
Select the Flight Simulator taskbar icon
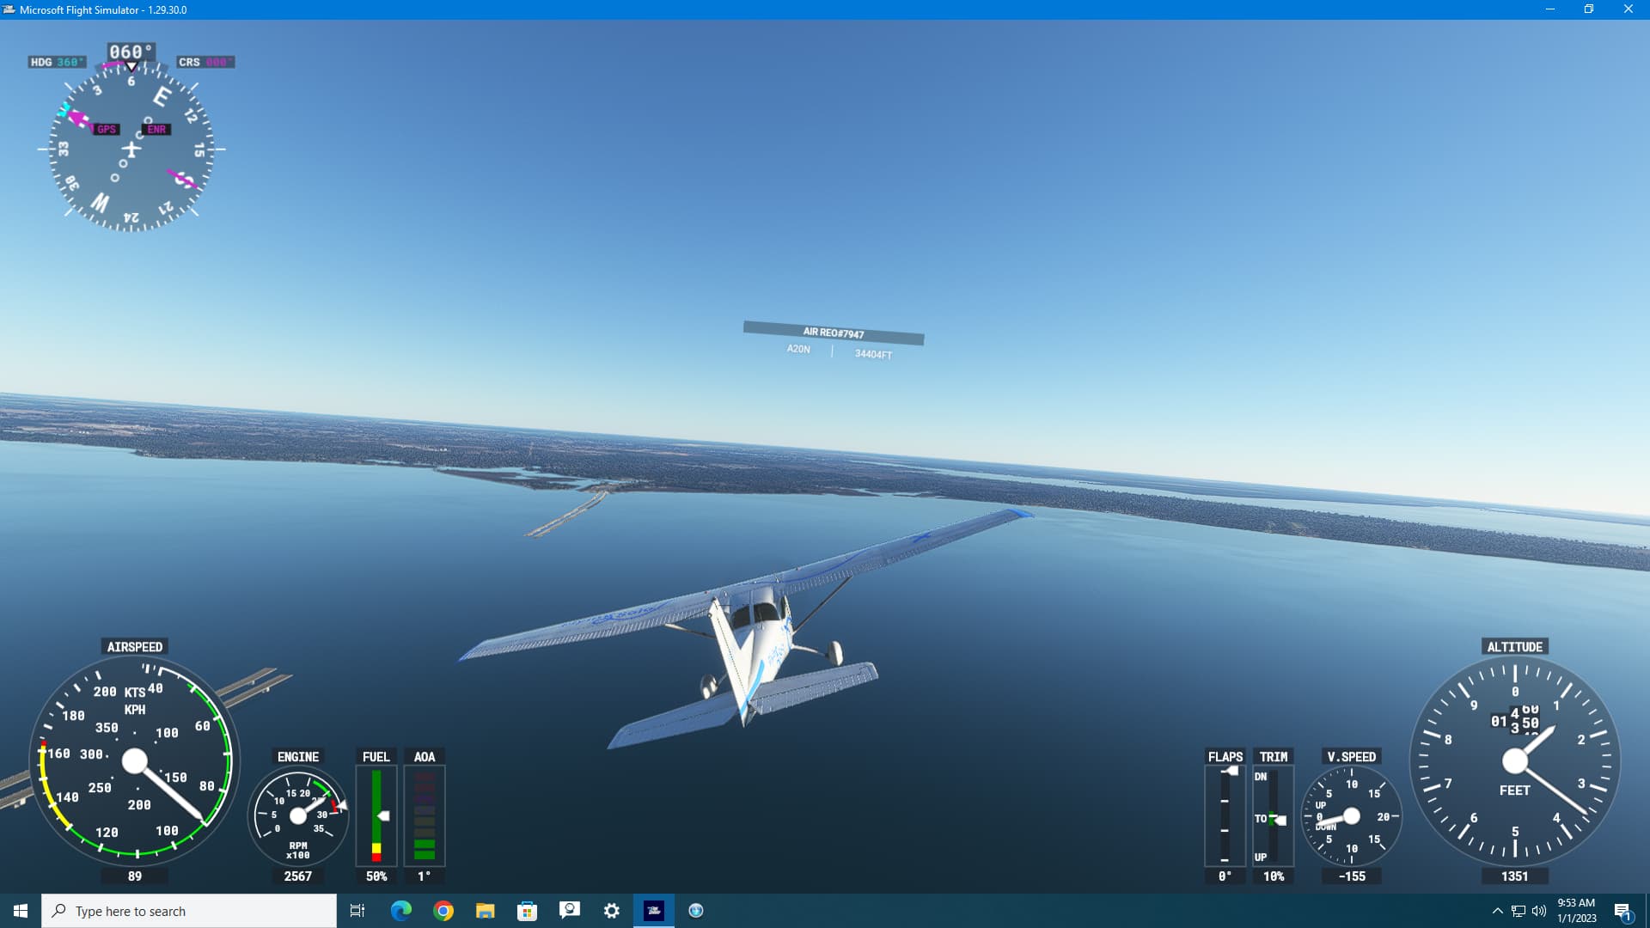653,911
